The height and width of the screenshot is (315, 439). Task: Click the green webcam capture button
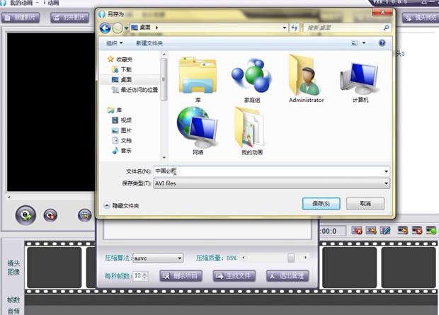point(25,214)
